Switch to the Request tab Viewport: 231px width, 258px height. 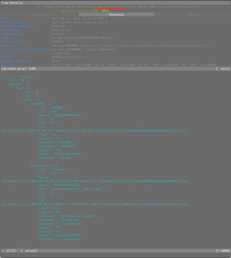[40, 14]
